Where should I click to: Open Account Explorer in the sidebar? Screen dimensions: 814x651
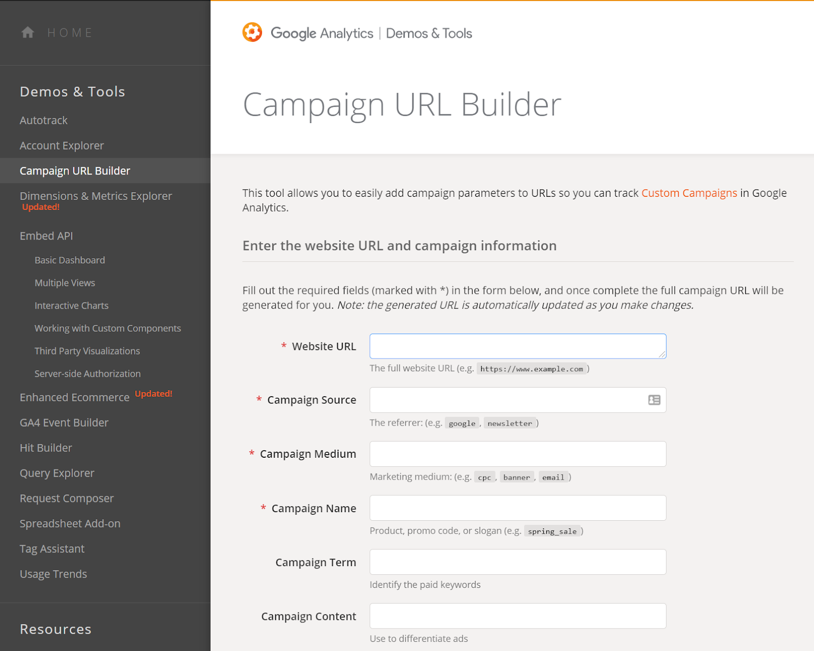(62, 146)
